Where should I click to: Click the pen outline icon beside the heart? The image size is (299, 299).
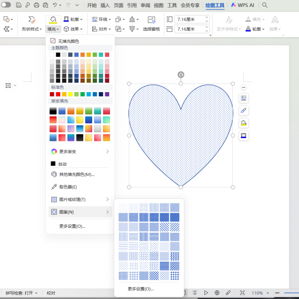point(244,111)
